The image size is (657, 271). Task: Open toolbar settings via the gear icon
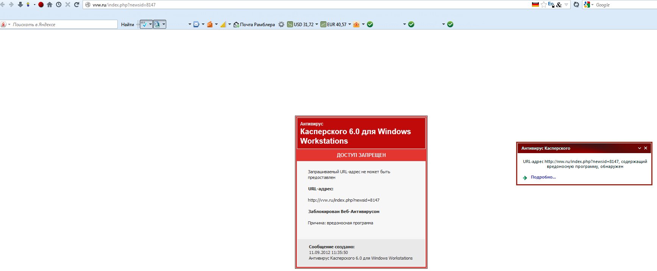[x=281, y=25]
